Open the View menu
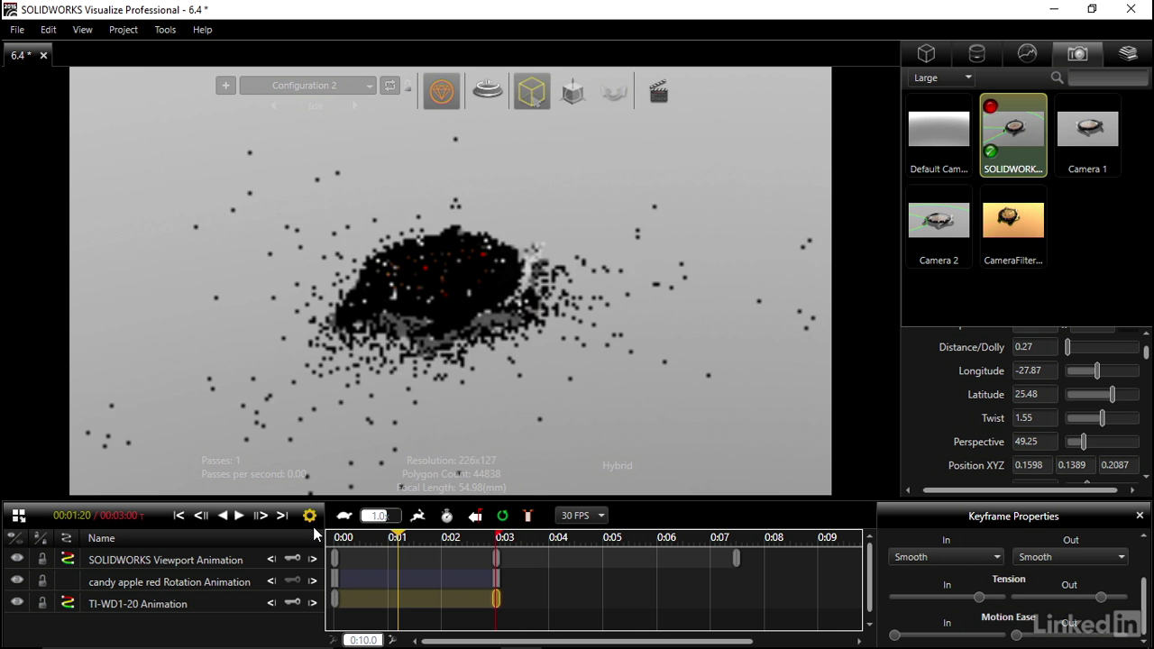Image resolution: width=1154 pixels, height=649 pixels. 82,30
